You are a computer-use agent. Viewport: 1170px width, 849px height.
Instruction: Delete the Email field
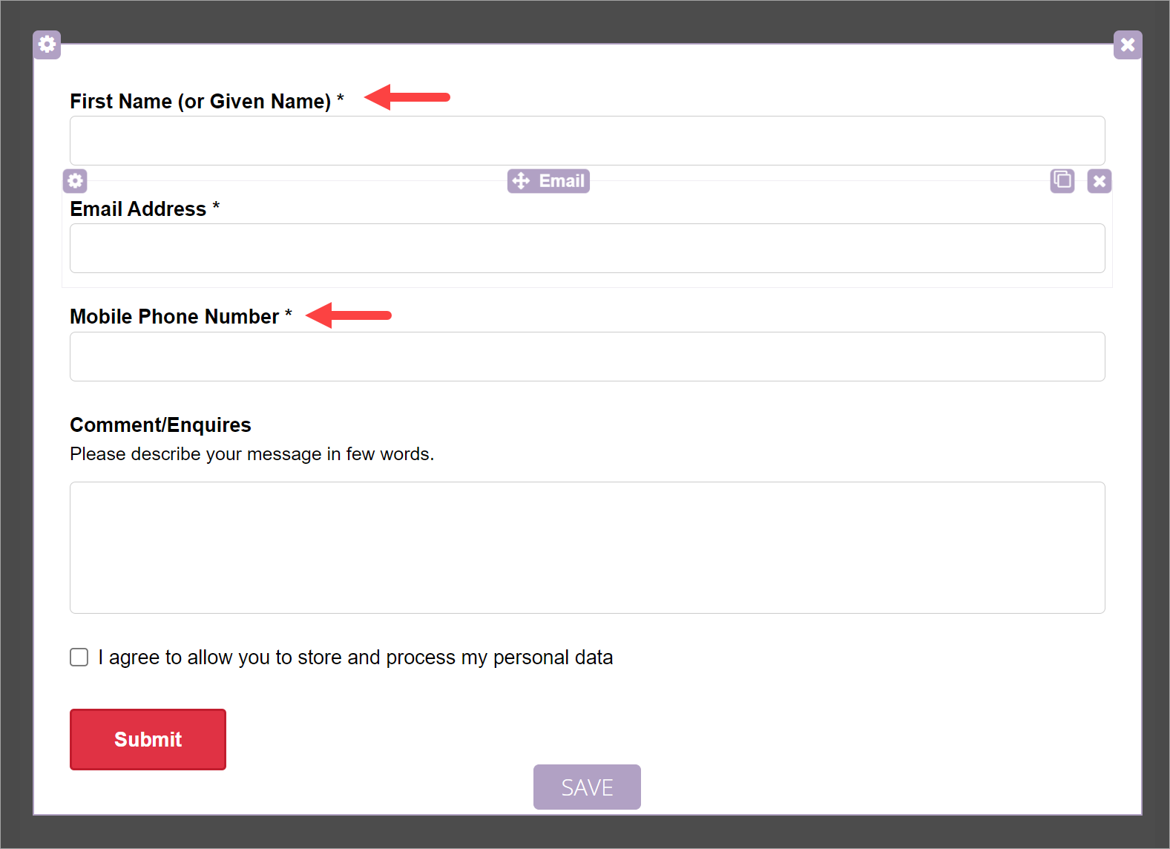click(1099, 180)
